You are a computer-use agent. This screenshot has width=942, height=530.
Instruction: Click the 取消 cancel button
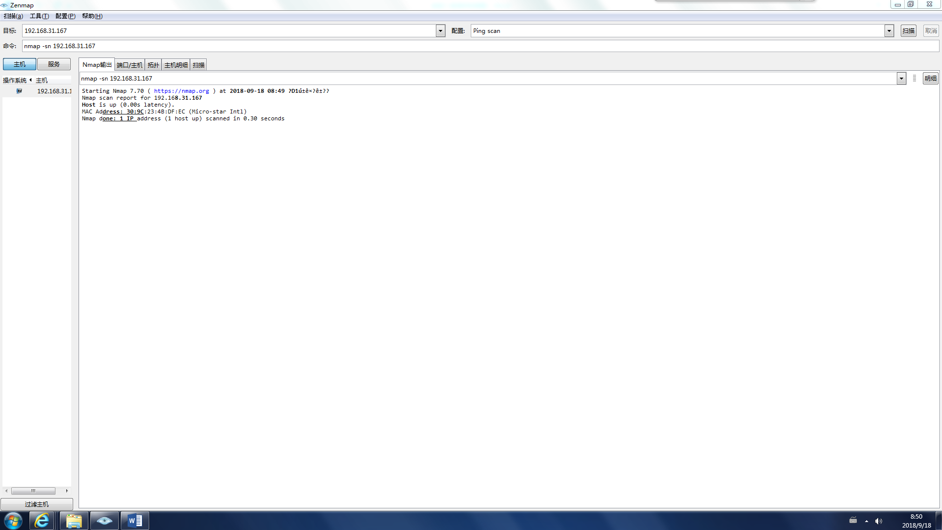click(931, 30)
